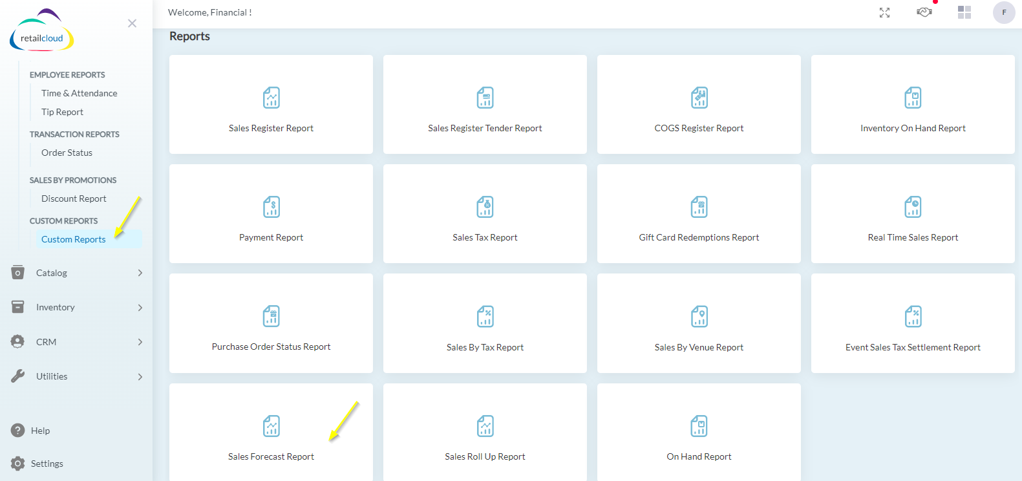1022x481 pixels.
Task: Click the Inventory box icon in sidebar
Action: 18,306
